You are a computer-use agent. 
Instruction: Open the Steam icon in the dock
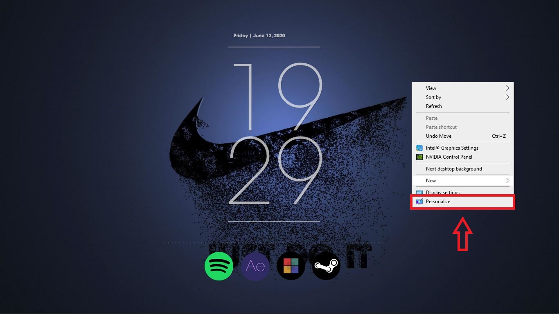coord(326,266)
